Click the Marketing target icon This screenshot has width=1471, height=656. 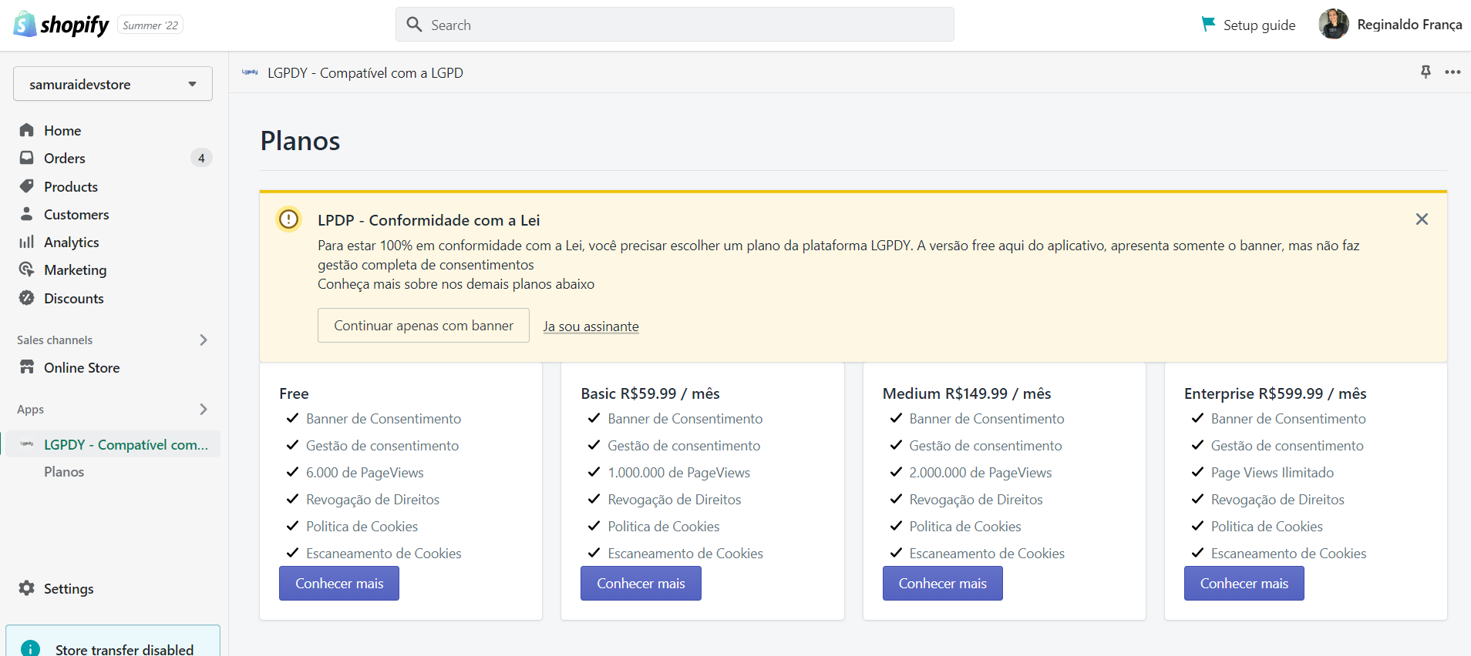[27, 269]
